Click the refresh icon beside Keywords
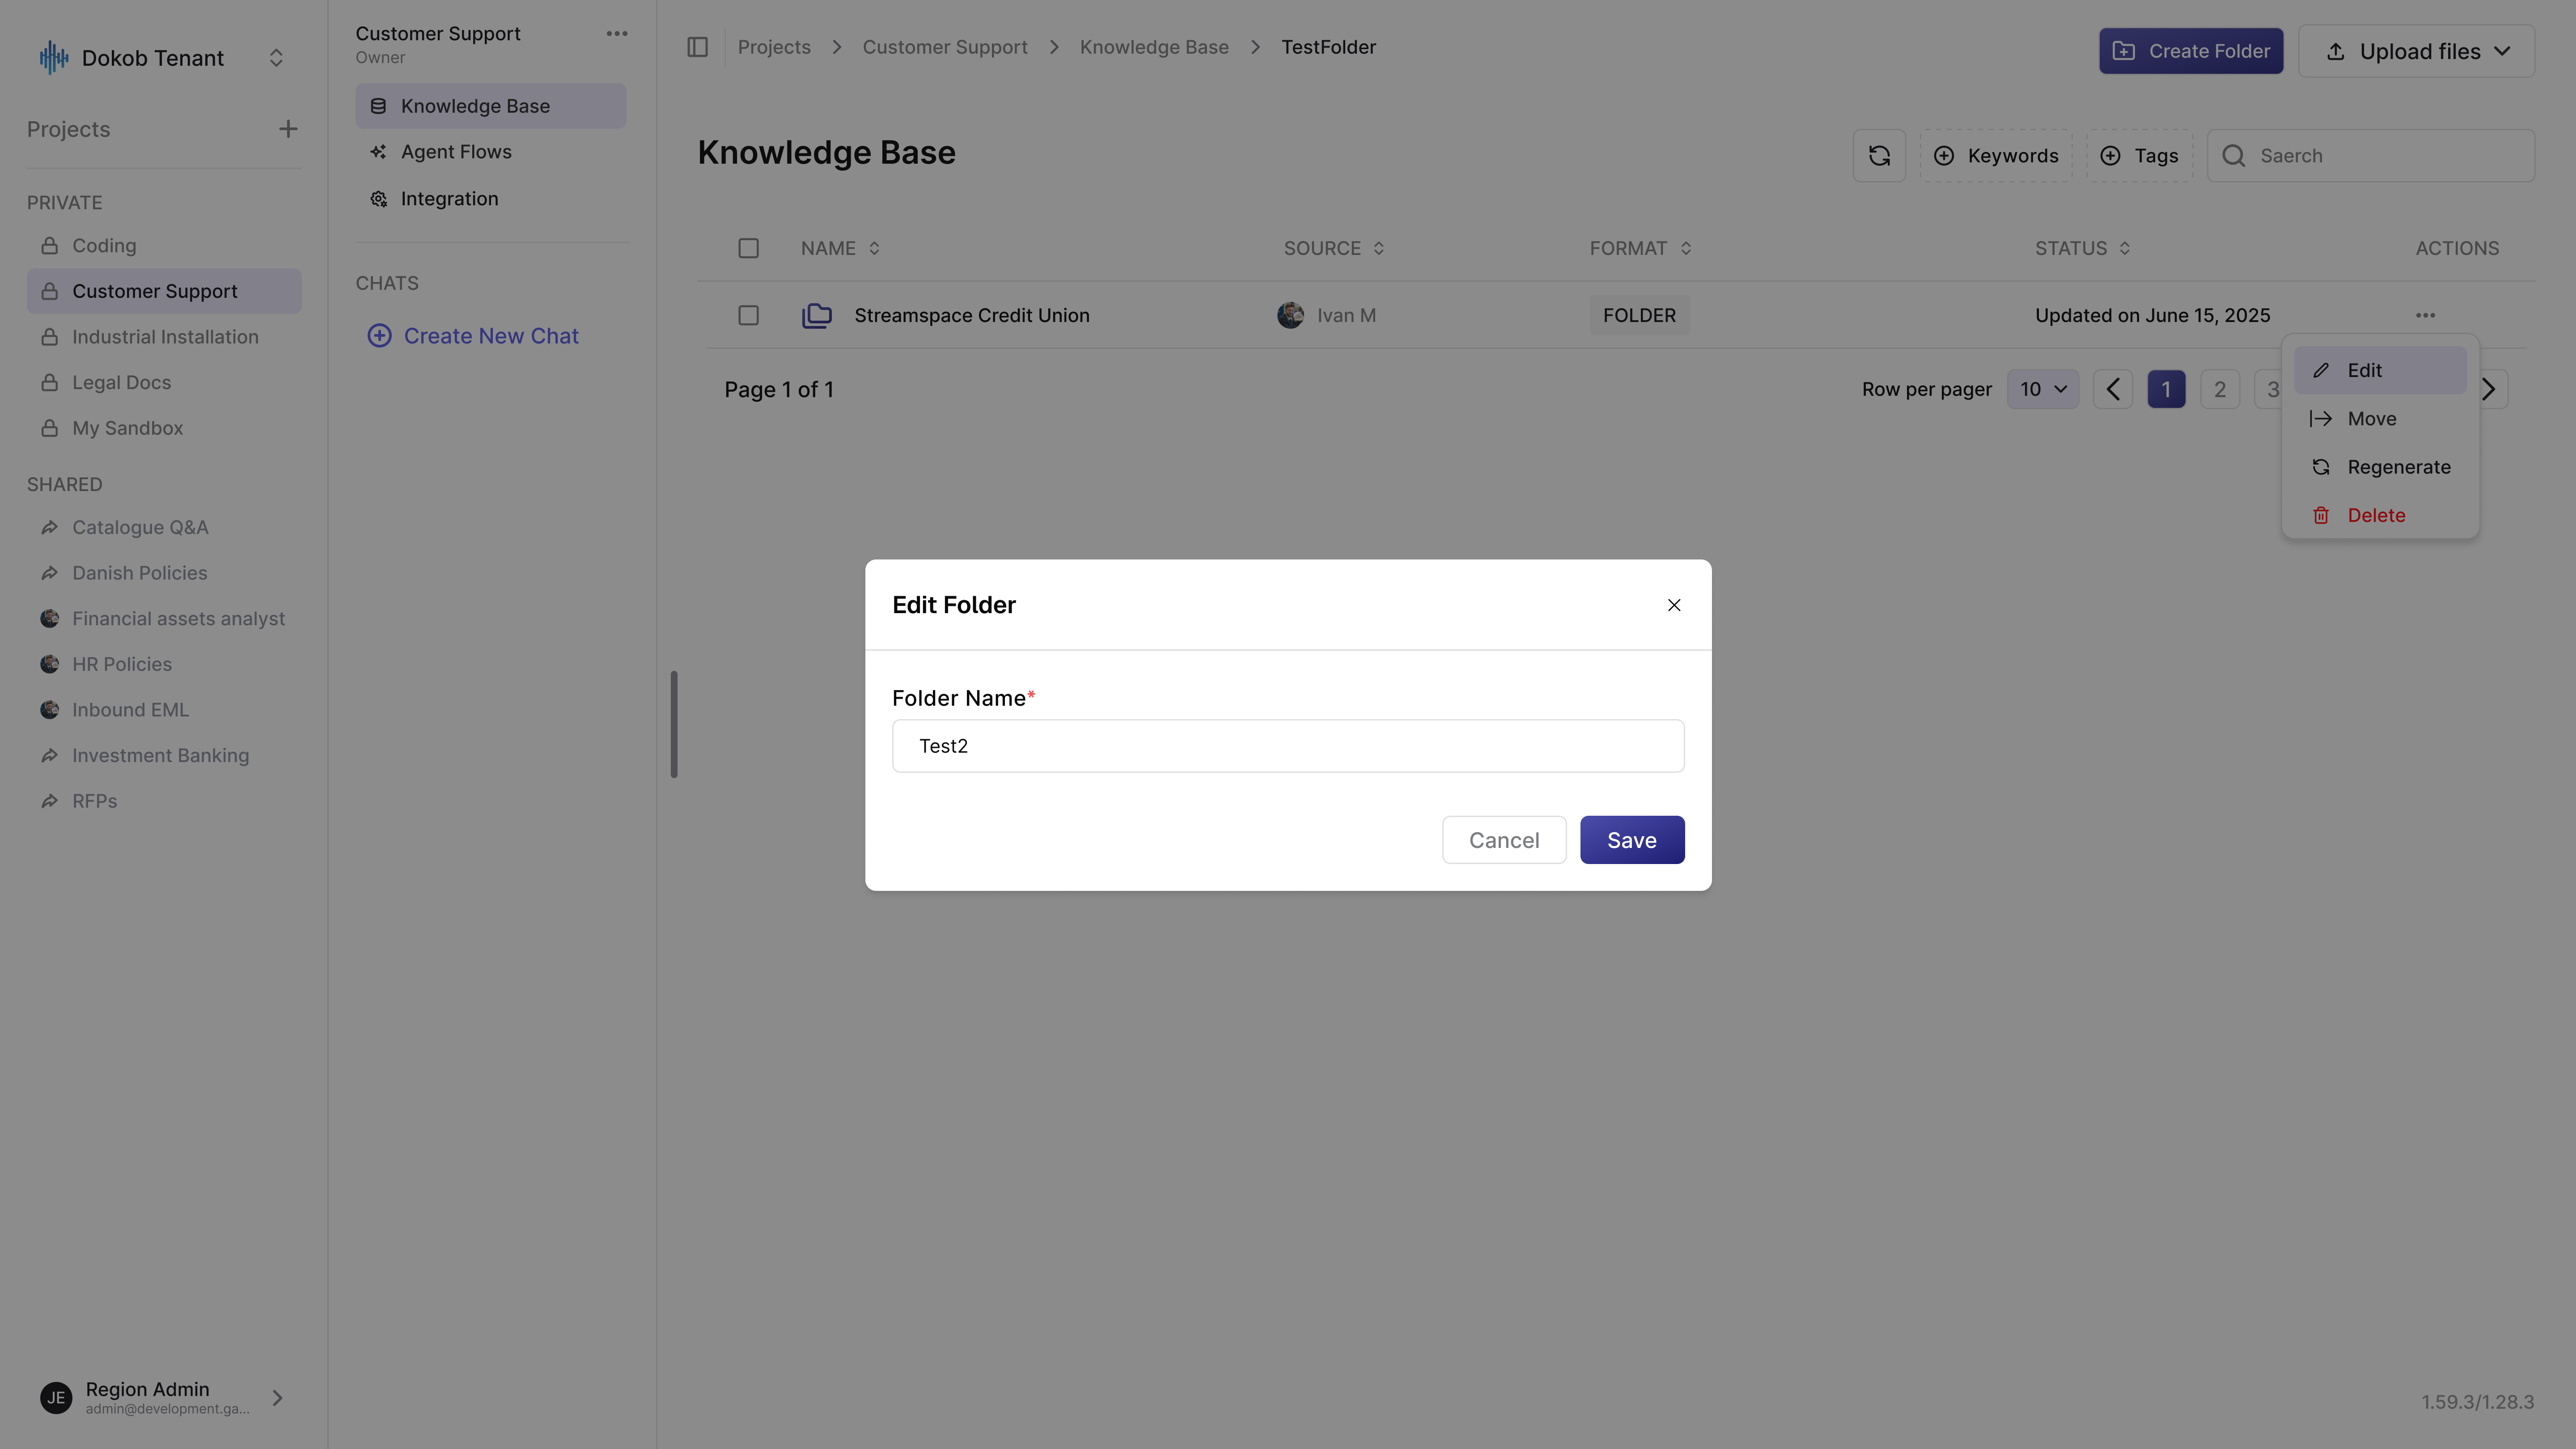2576x1449 pixels. click(x=1879, y=155)
